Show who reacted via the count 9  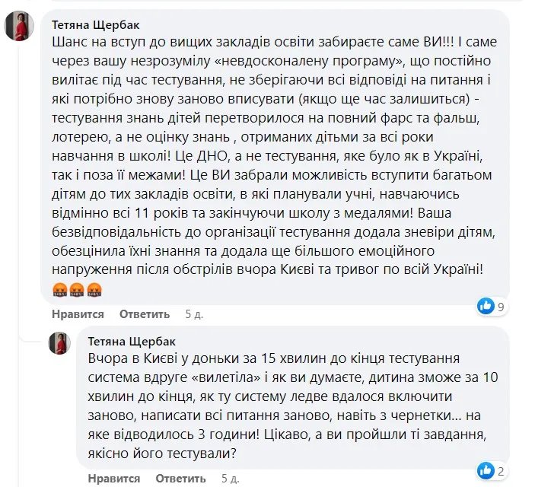(x=501, y=307)
